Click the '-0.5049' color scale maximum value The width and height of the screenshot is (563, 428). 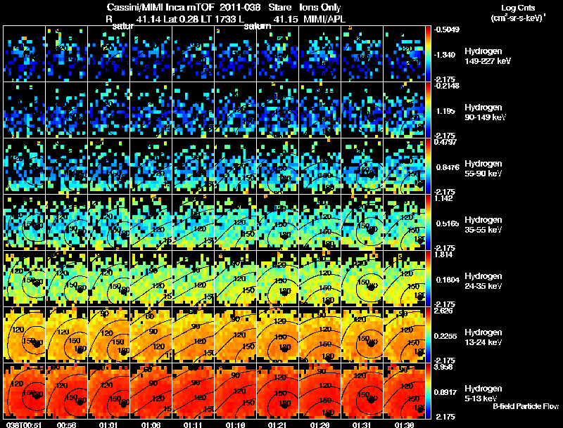pos(446,30)
